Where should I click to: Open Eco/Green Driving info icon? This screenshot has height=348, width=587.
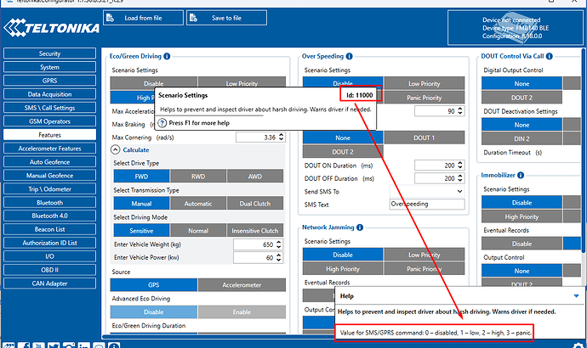[167, 56]
